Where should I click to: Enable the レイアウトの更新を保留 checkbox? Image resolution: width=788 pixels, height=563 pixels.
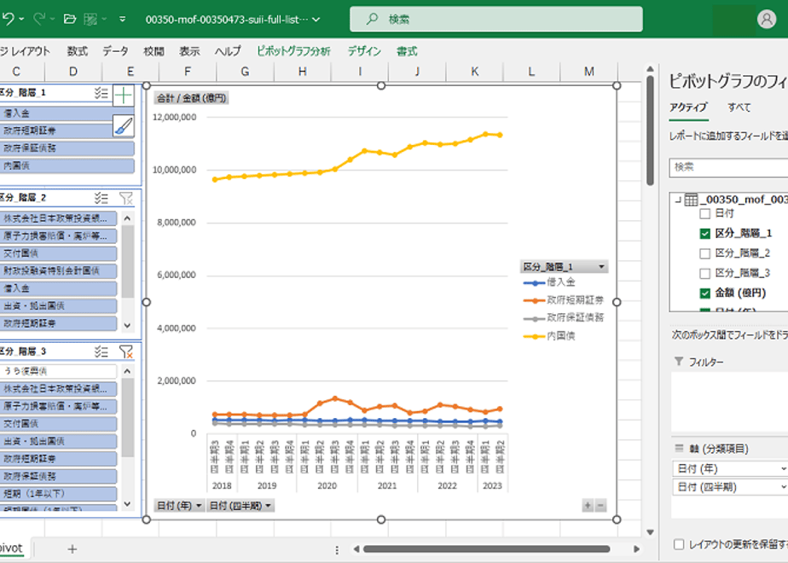point(679,544)
